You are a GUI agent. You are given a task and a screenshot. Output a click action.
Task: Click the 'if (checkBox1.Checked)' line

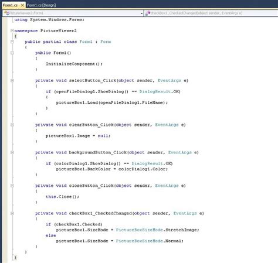point(74,224)
